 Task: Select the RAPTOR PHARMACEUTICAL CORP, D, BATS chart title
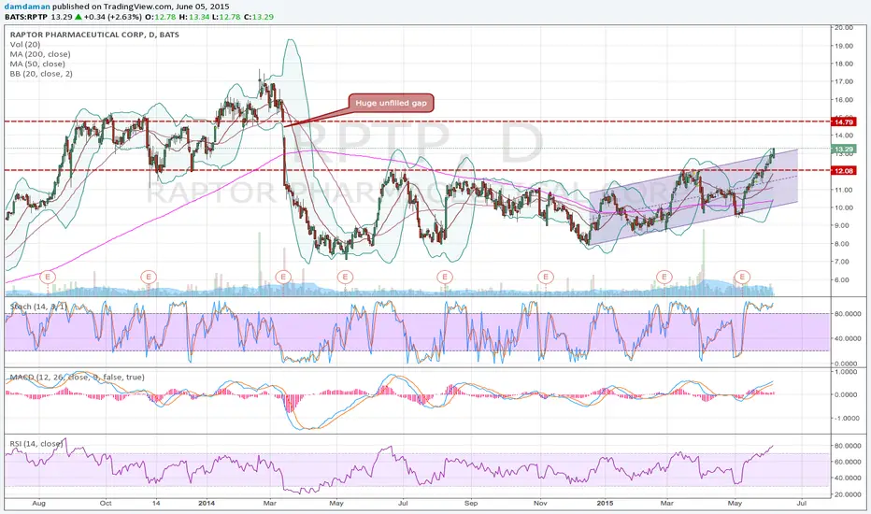pyautogui.click(x=94, y=35)
